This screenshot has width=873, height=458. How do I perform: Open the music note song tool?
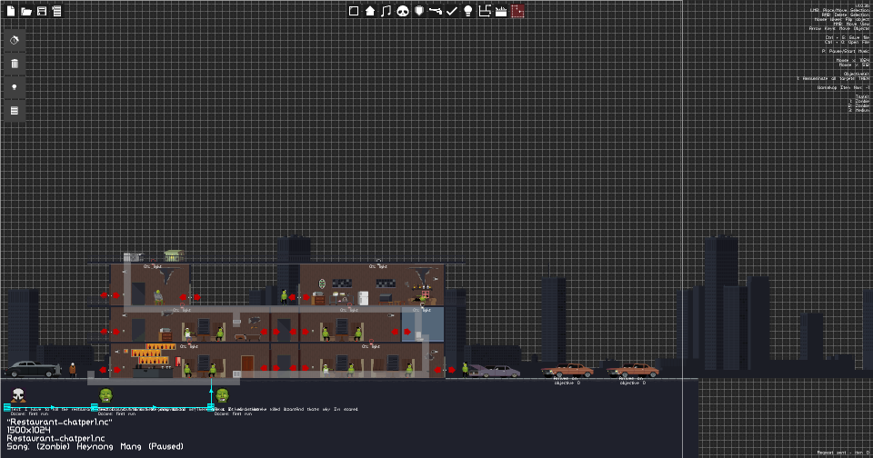coord(386,11)
